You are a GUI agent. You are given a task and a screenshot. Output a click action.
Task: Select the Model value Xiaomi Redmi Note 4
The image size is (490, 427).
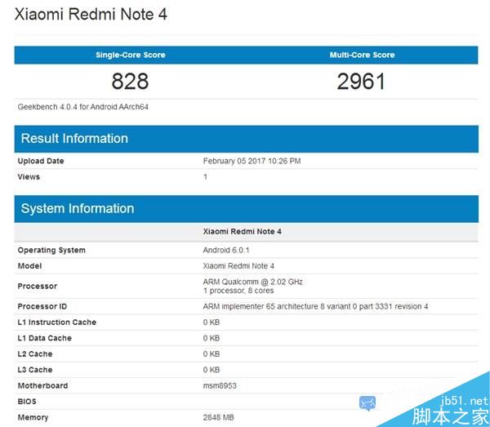238,266
